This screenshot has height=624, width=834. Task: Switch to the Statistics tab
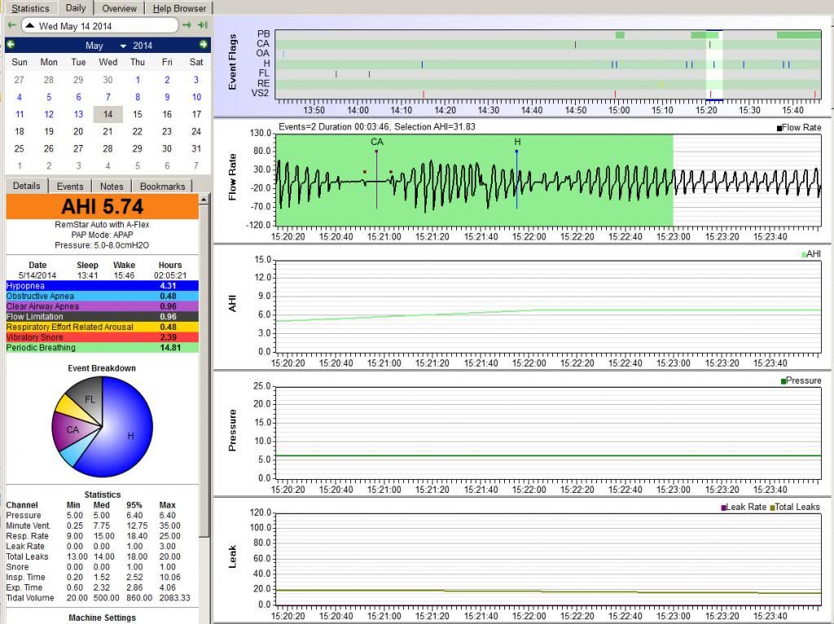coord(30,8)
